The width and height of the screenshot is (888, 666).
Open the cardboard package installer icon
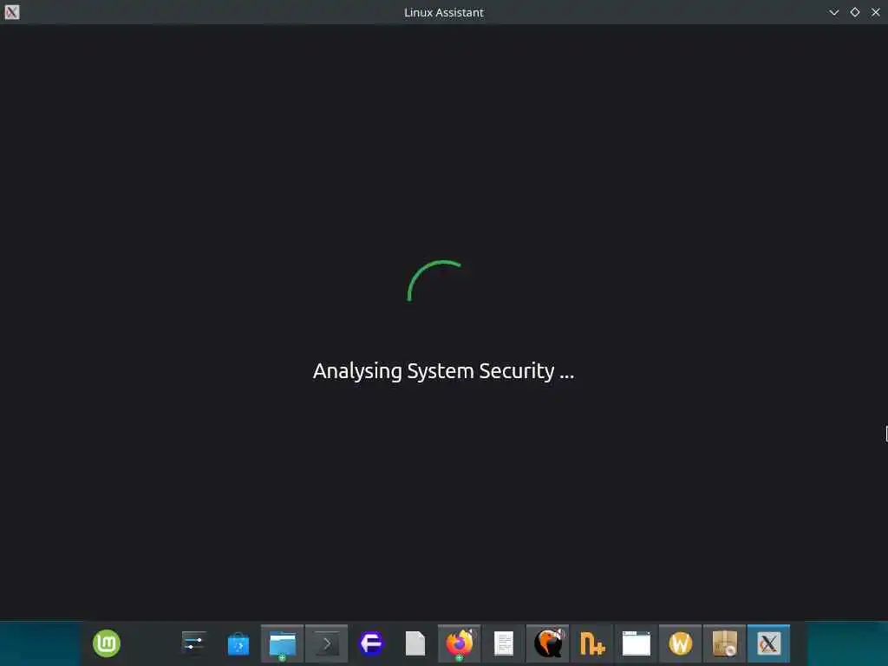point(725,643)
